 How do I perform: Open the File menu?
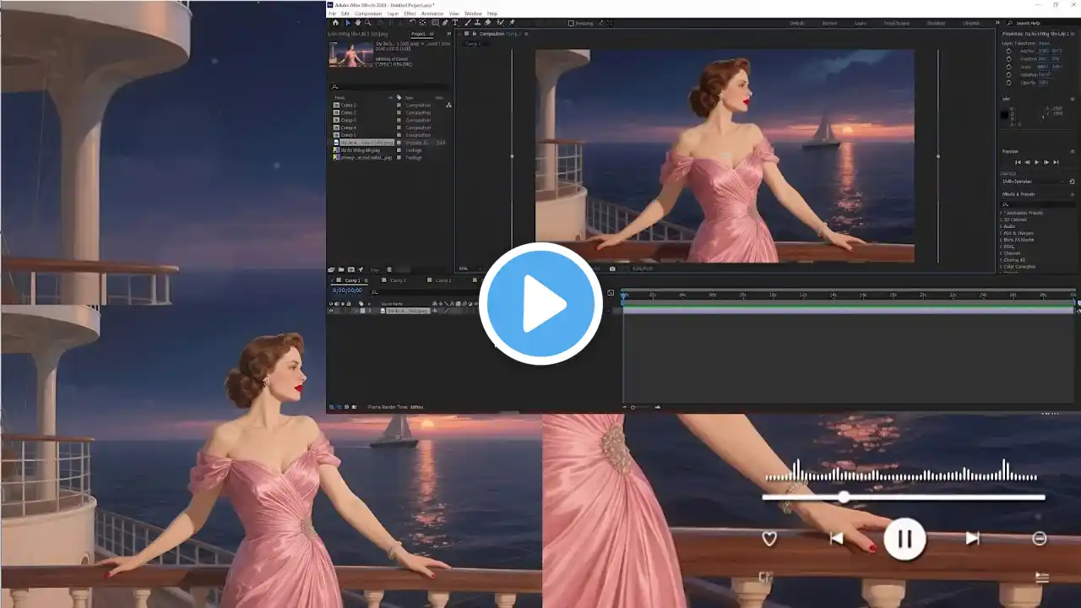(332, 14)
